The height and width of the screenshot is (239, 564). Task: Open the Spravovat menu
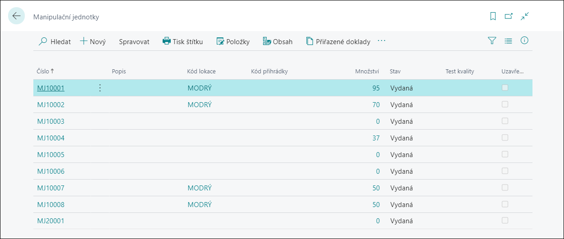(134, 41)
